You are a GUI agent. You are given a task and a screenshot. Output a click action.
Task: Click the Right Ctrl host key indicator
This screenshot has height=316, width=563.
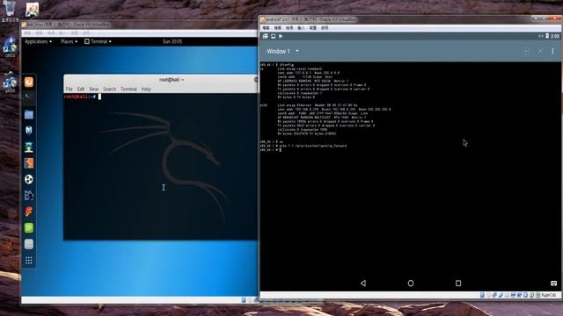(549, 295)
